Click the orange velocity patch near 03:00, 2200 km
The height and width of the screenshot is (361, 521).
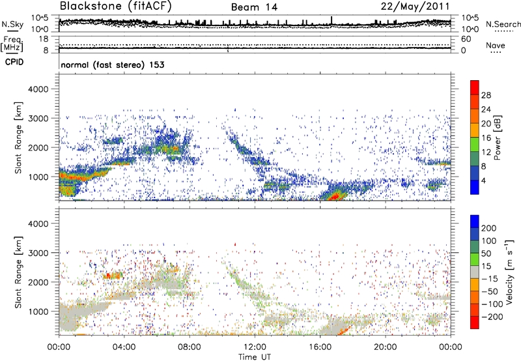coord(113,276)
